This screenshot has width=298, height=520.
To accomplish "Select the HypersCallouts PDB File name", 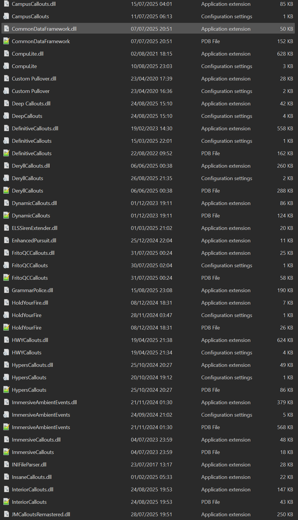I will [x=29, y=390].
